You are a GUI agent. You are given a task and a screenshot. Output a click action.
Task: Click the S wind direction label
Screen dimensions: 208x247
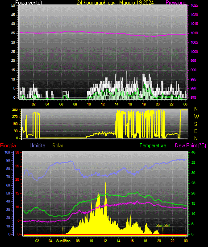coord(196,124)
